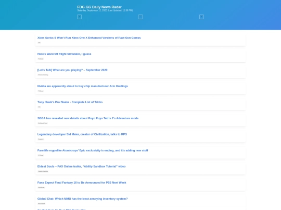Click the right square arrow button in the header
The height and width of the screenshot is (210, 281).
(x=201, y=17)
